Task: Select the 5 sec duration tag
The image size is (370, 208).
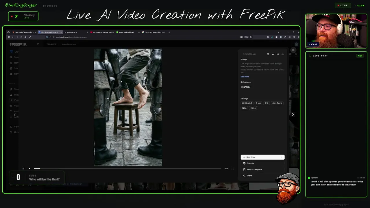Action: click(x=258, y=103)
